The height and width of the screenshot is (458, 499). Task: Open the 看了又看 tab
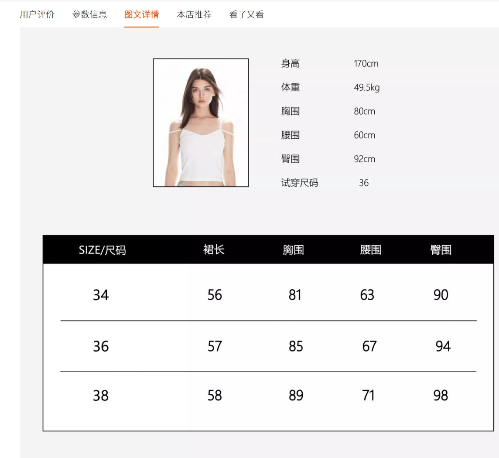click(x=246, y=14)
